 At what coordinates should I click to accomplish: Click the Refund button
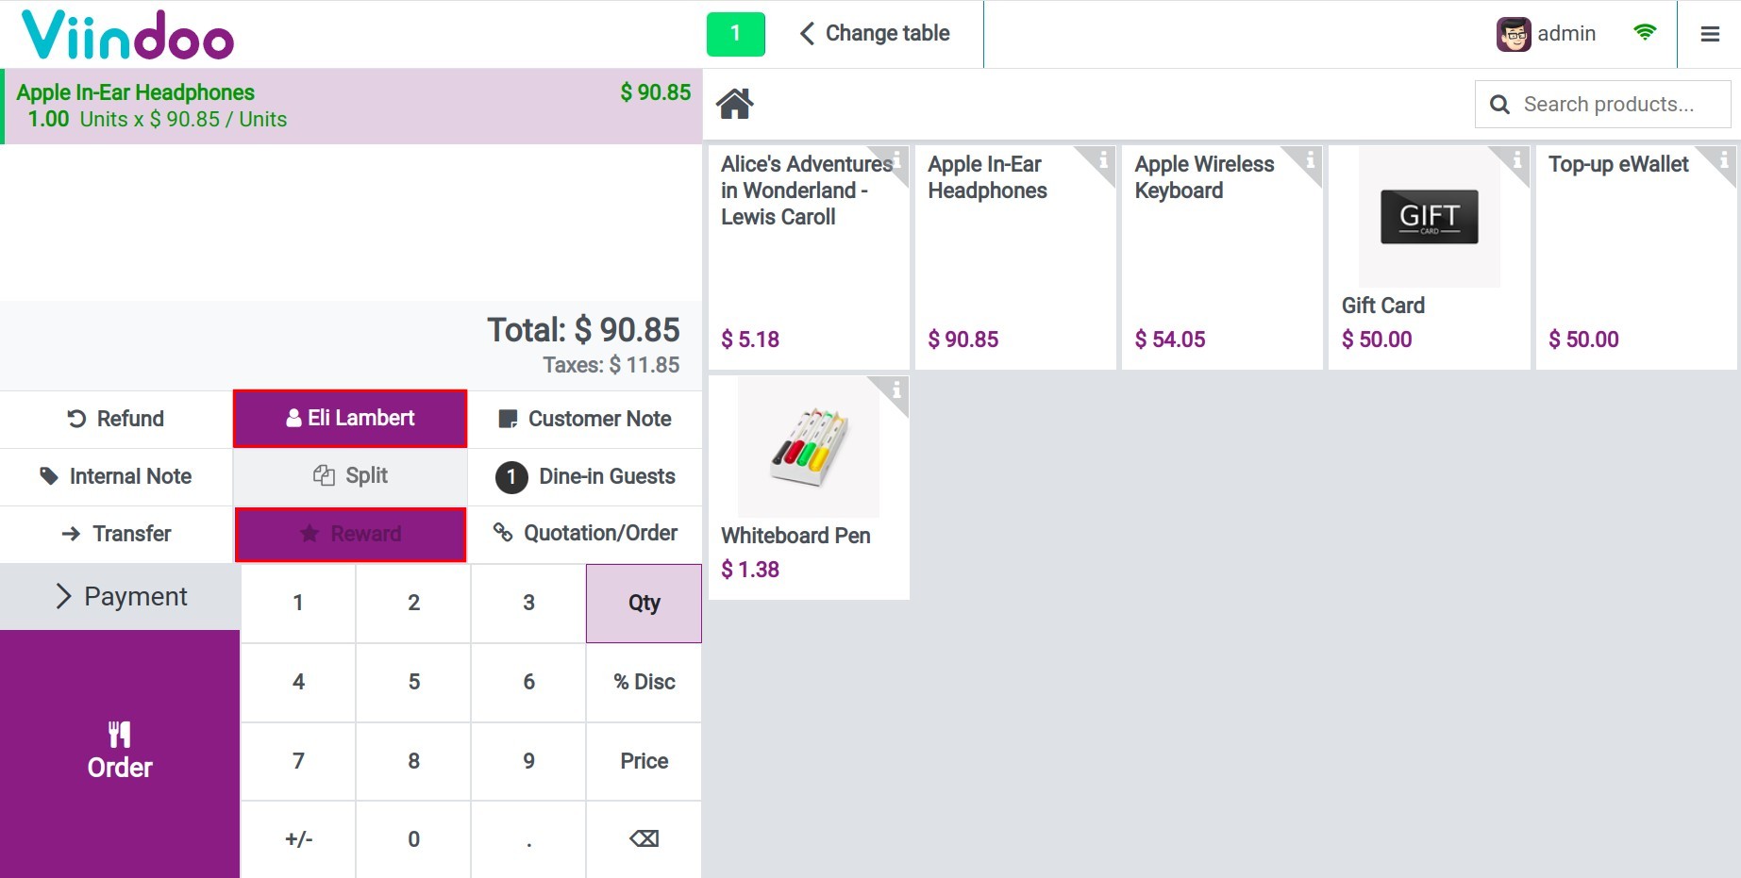116,419
